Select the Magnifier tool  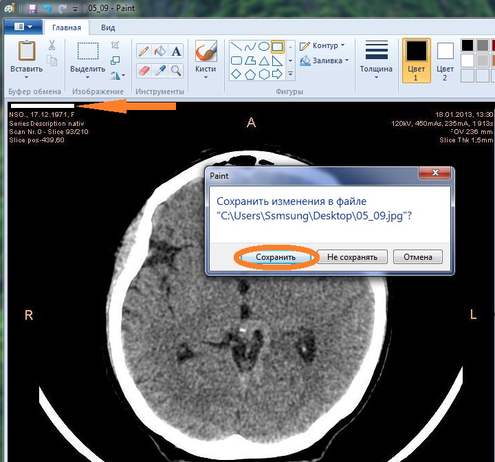pos(176,70)
